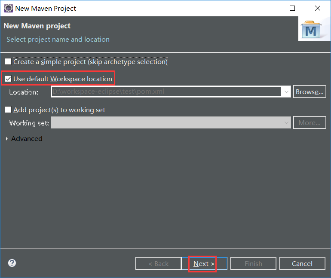Click the 'Location:' label
The height and width of the screenshot is (278, 331).
(x=24, y=92)
